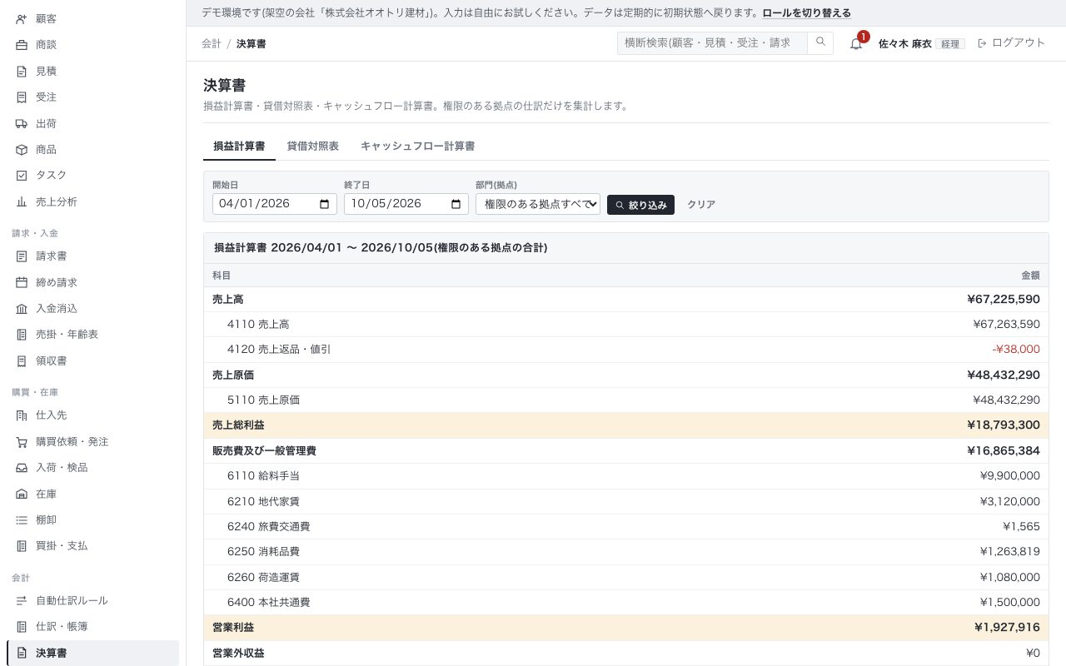The height and width of the screenshot is (666, 1066).
Task: Open the 棚卸 list icon
Action: [x=22, y=520]
